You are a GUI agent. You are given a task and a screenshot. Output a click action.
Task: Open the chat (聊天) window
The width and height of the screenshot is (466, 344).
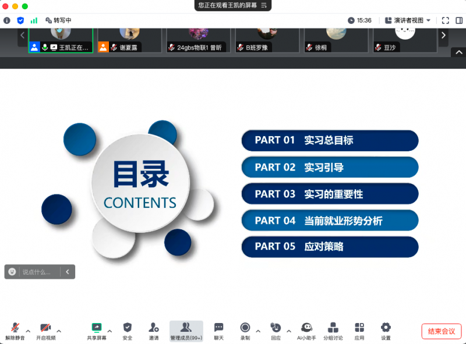point(218,329)
